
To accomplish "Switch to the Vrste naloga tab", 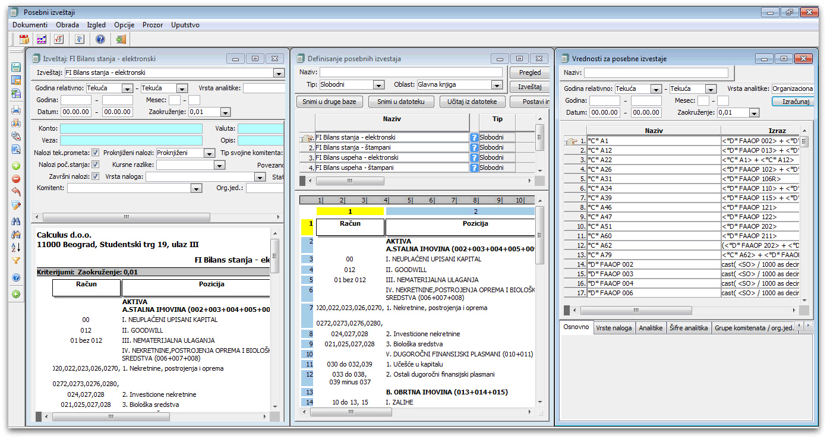I will click(x=614, y=327).
